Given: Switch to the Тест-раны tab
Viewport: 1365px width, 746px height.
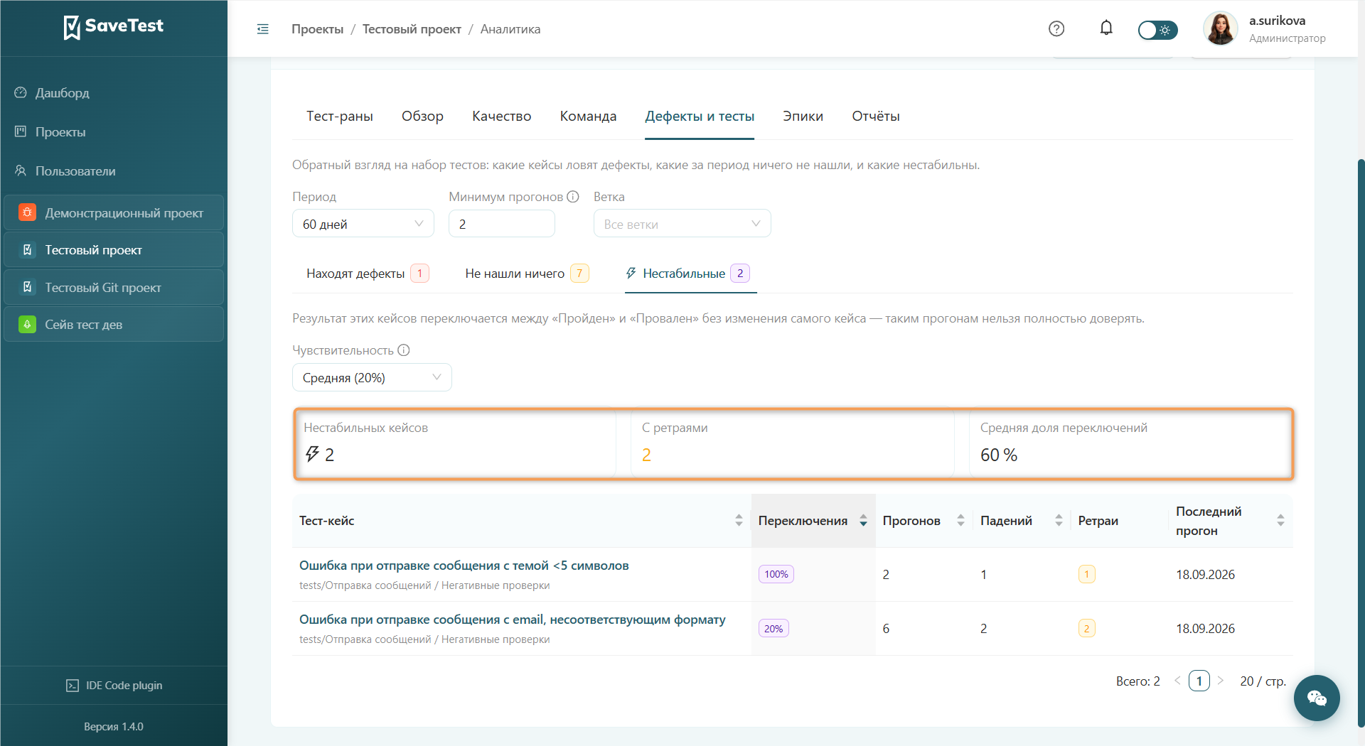Looking at the screenshot, I should [340, 117].
